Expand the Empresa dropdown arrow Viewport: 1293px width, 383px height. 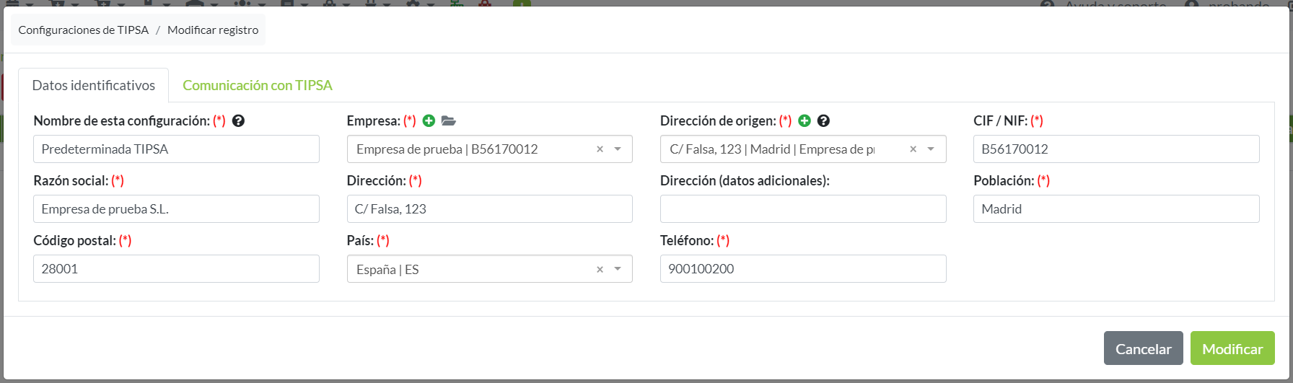click(618, 149)
